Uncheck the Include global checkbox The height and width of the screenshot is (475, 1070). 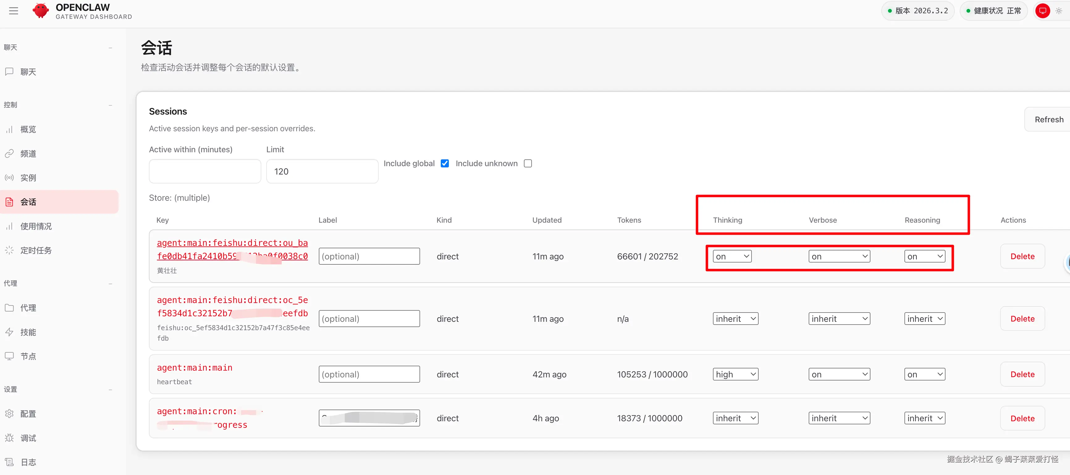(444, 164)
